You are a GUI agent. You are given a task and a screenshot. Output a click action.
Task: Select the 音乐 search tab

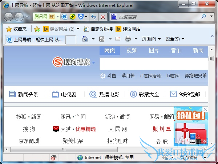click(176, 51)
